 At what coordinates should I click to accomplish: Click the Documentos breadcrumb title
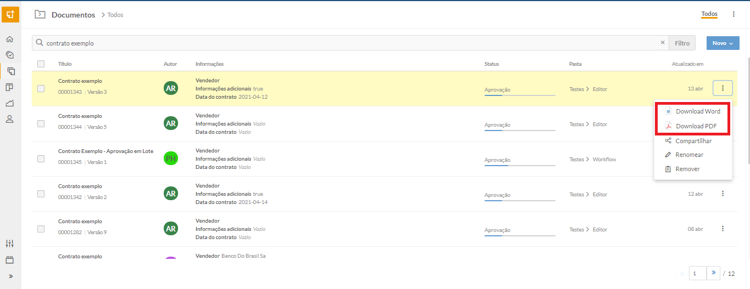point(73,15)
